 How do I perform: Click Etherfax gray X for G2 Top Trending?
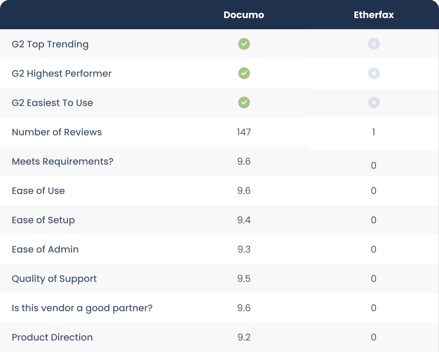[374, 44]
